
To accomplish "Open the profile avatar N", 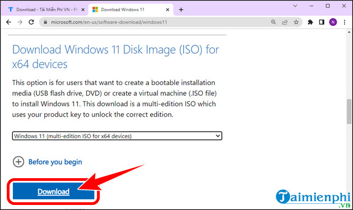I will (x=333, y=22).
